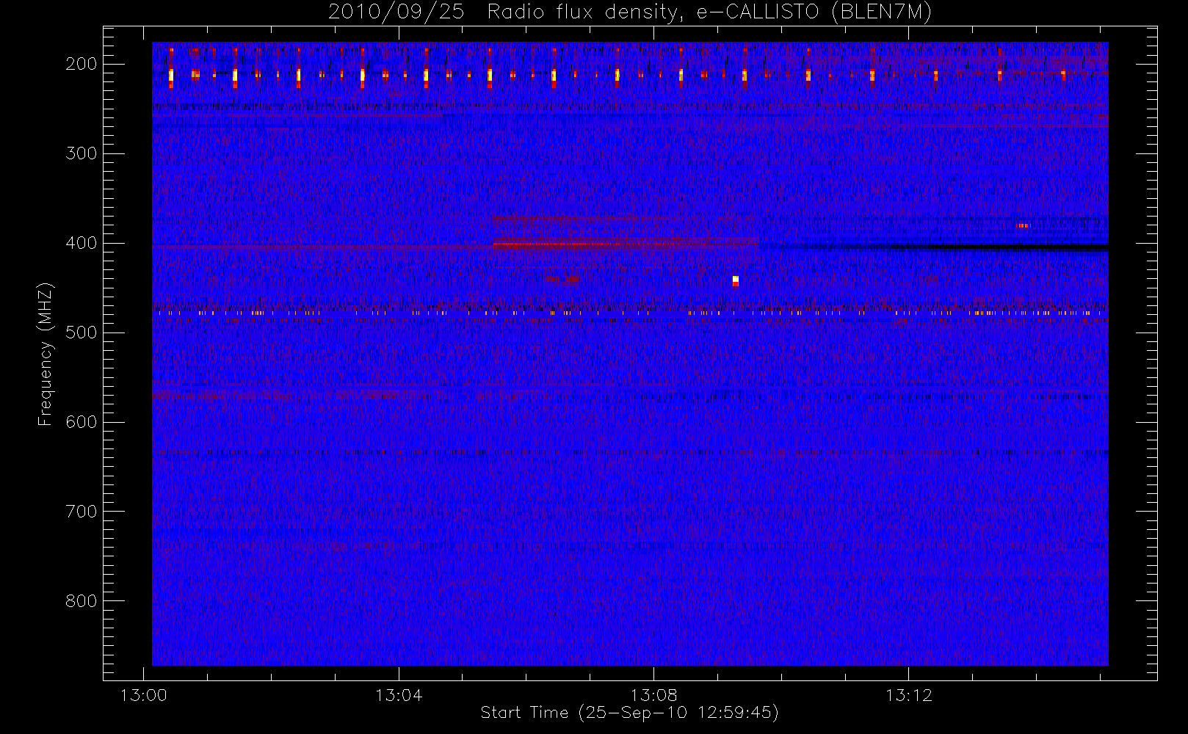1188x734 pixels.
Task: Click the 'Start Time (25-Sep-10 12:59:45)' label
Action: (629, 713)
